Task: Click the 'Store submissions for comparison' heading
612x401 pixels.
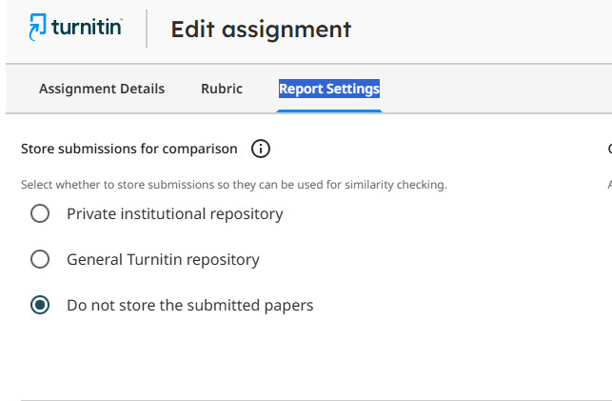Action: point(129,149)
